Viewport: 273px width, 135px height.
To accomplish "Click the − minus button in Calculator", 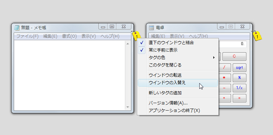I will [225, 88].
